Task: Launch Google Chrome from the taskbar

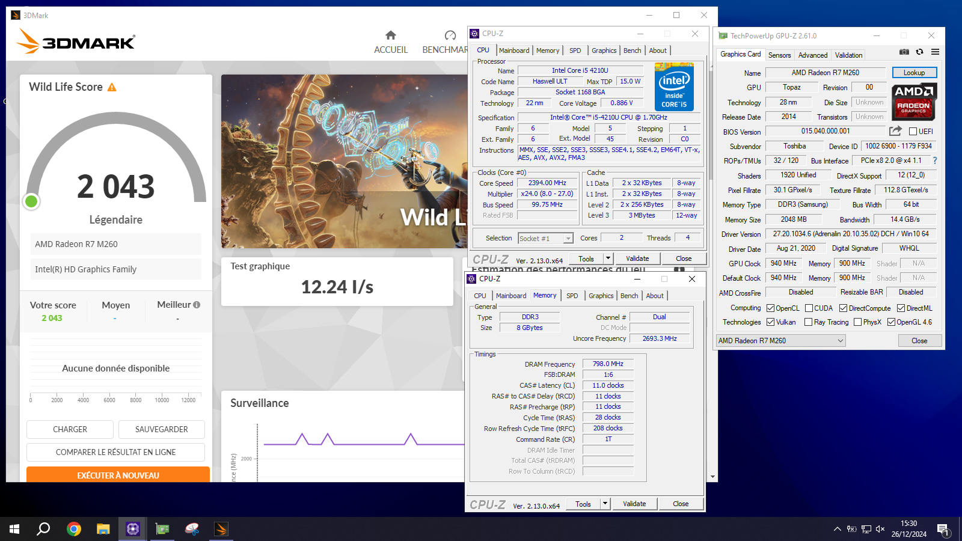Action: 74,529
